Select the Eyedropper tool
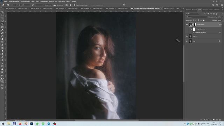The image size is (224, 126). pos(2,30)
